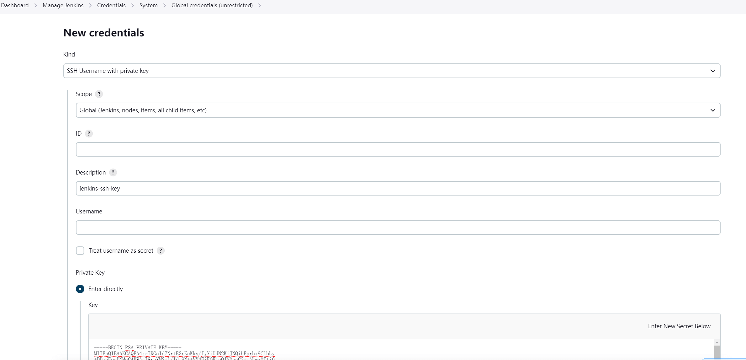Open the Description help icon
746x360 pixels.
(113, 173)
